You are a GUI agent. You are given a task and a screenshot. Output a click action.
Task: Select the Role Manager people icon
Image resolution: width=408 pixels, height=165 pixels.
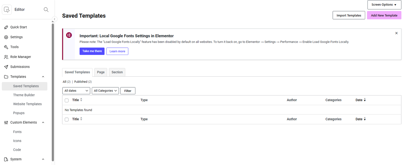(6, 57)
